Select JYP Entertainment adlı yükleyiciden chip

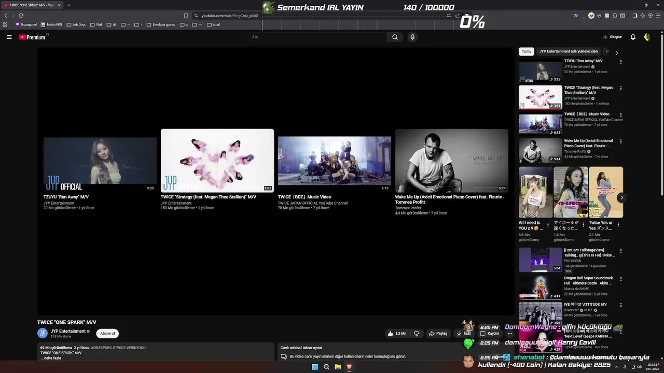[x=568, y=51]
